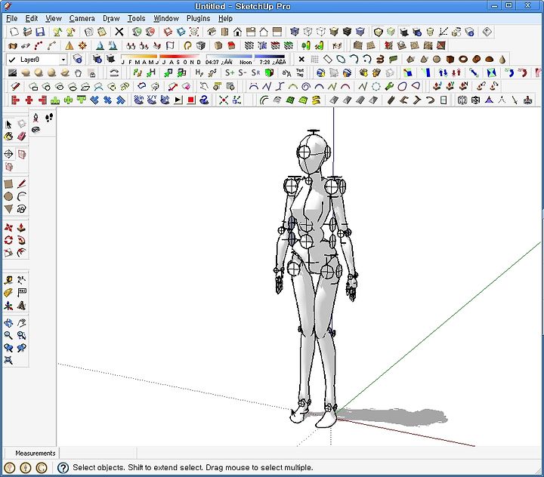The image size is (544, 477).
Task: Activate the Pan hand tool
Action: click(21, 323)
